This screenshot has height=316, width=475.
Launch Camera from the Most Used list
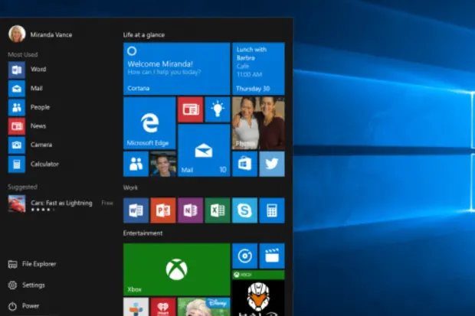31,145
